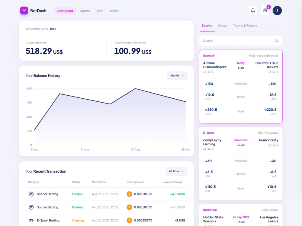The image size is (302, 226).
Task: Click the Ongoing status on E-Sport Betting row
Action: pyautogui.click(x=78, y=221)
